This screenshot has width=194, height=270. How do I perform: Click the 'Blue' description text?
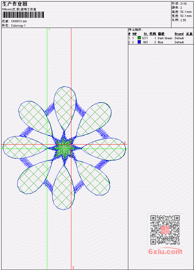click(161, 42)
